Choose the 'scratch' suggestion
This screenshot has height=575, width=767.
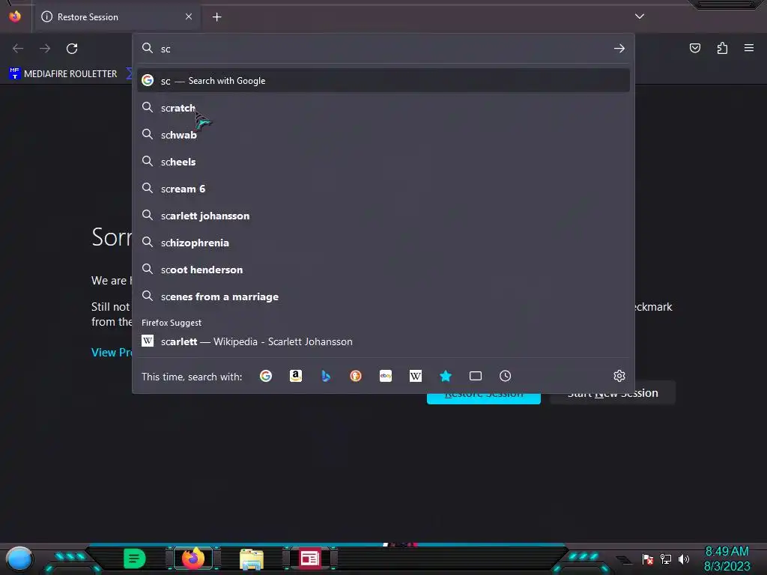tap(383, 108)
